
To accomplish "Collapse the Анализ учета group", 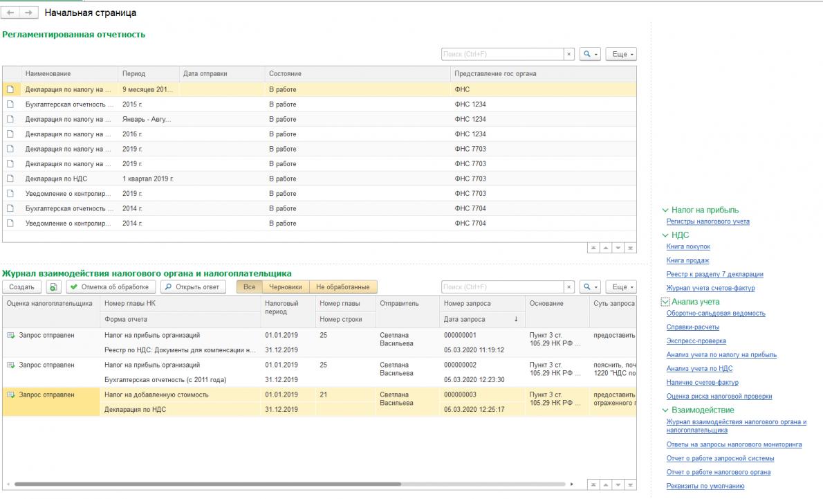I will click(x=665, y=302).
